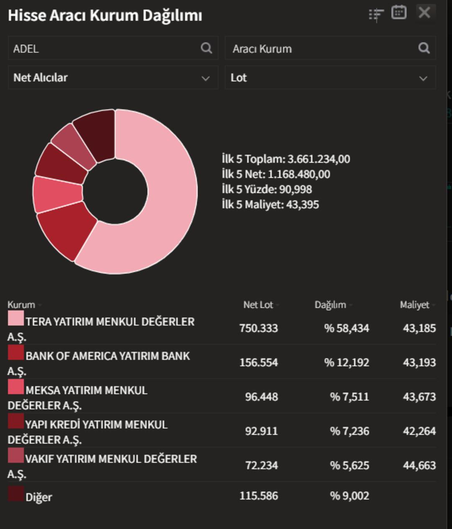
Task: Open the calendar date picker icon
Action: point(398,13)
